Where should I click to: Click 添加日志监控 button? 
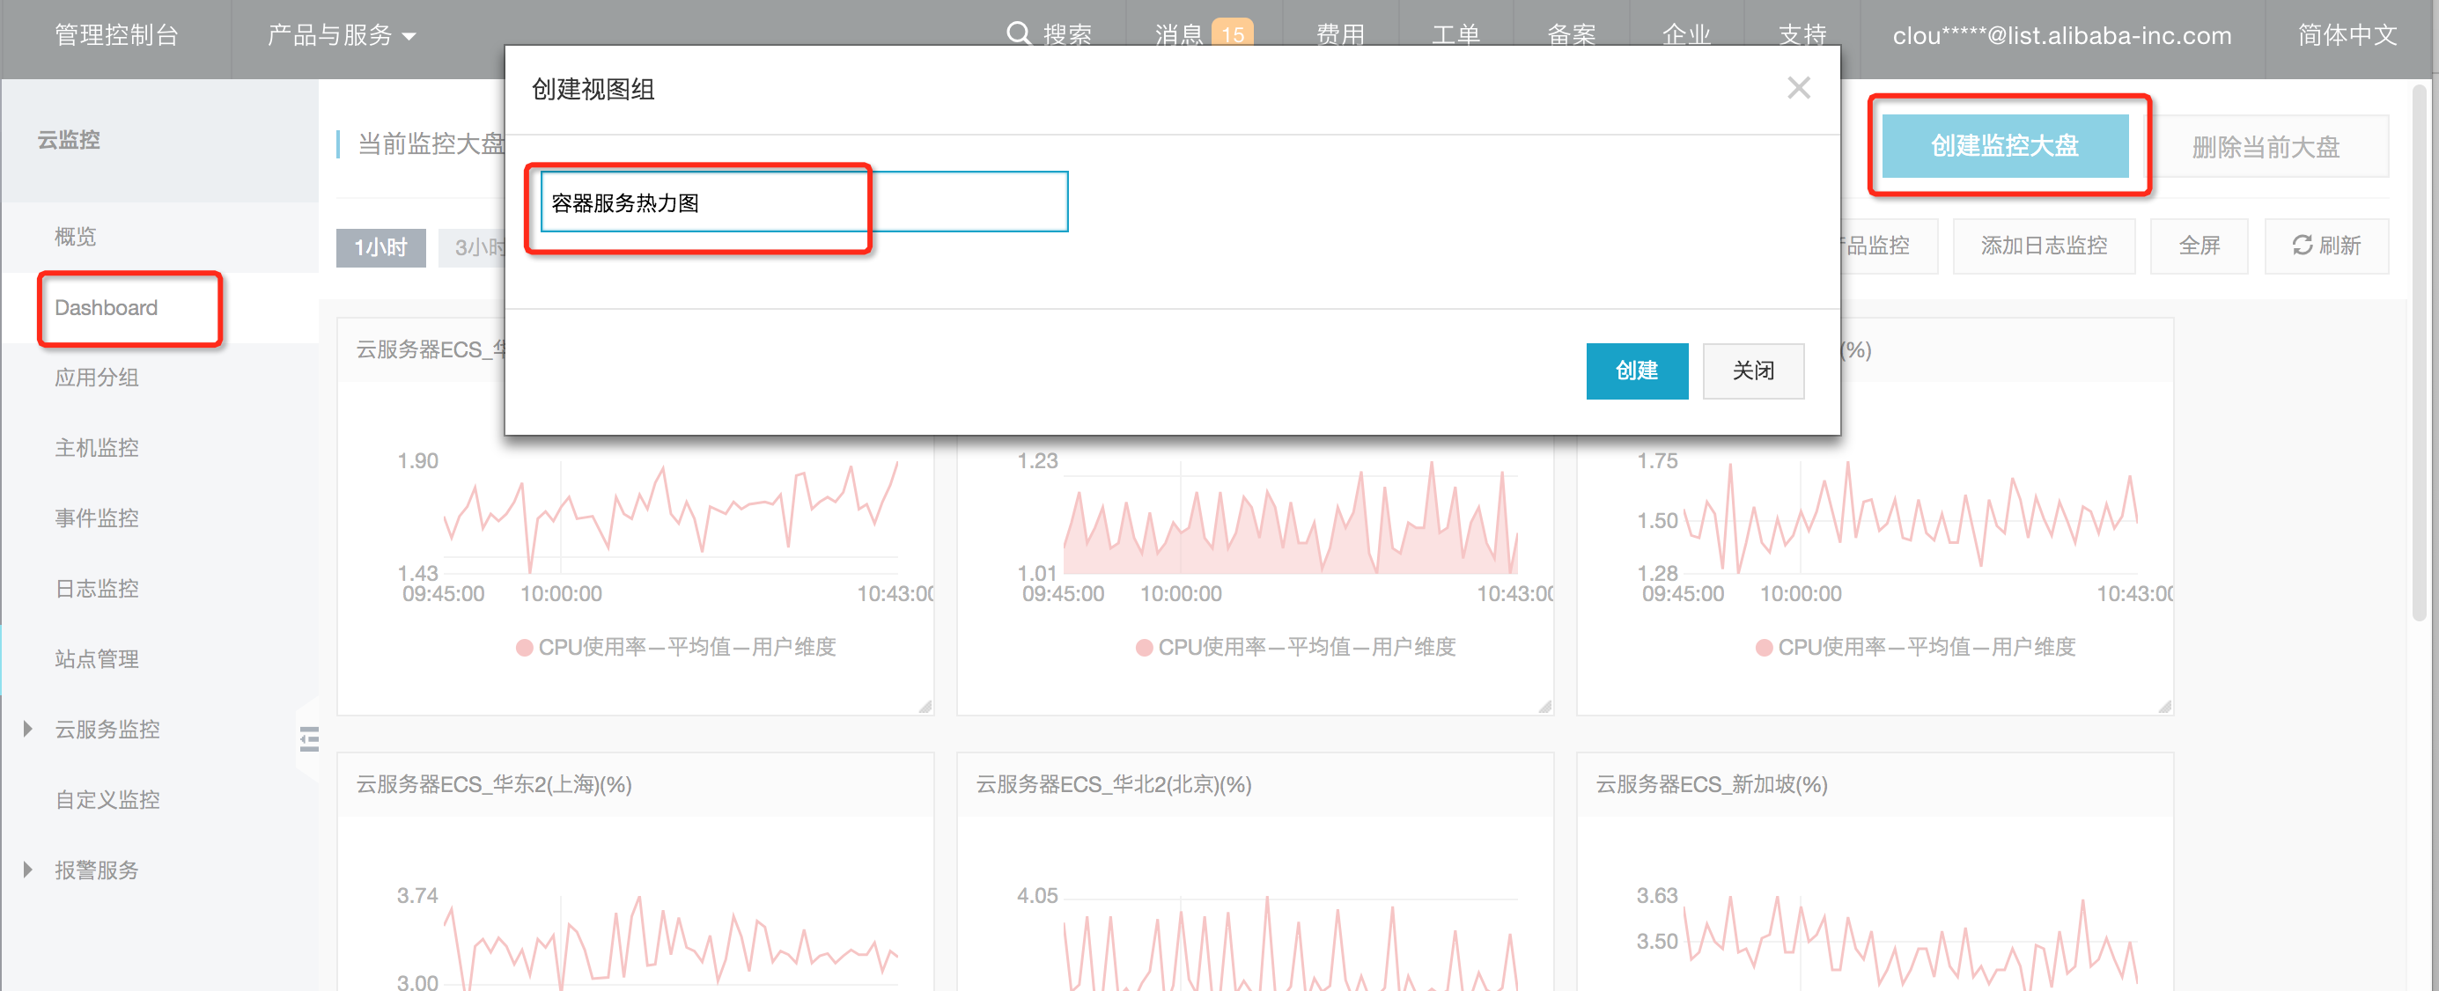tap(2044, 246)
